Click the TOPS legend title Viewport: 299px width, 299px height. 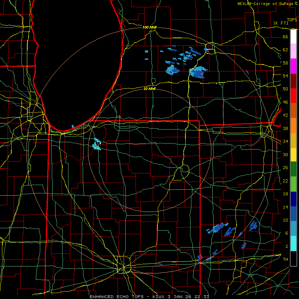coord(292,20)
